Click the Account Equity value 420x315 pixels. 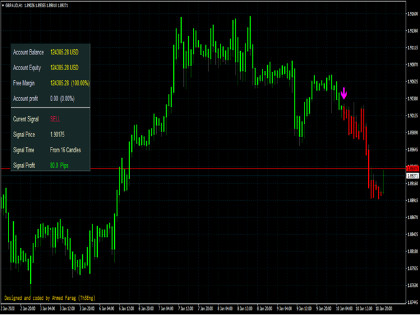pos(64,68)
